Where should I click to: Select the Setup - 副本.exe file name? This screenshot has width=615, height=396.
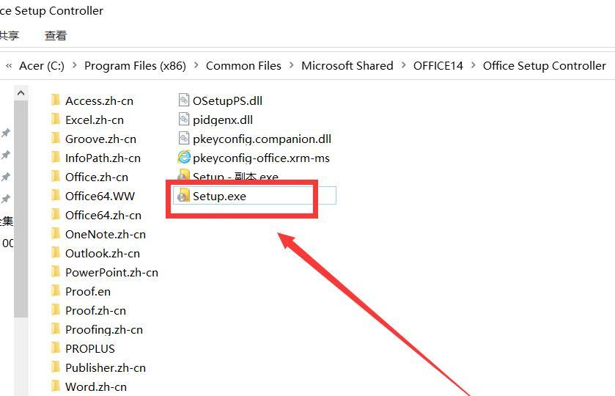[x=235, y=177]
